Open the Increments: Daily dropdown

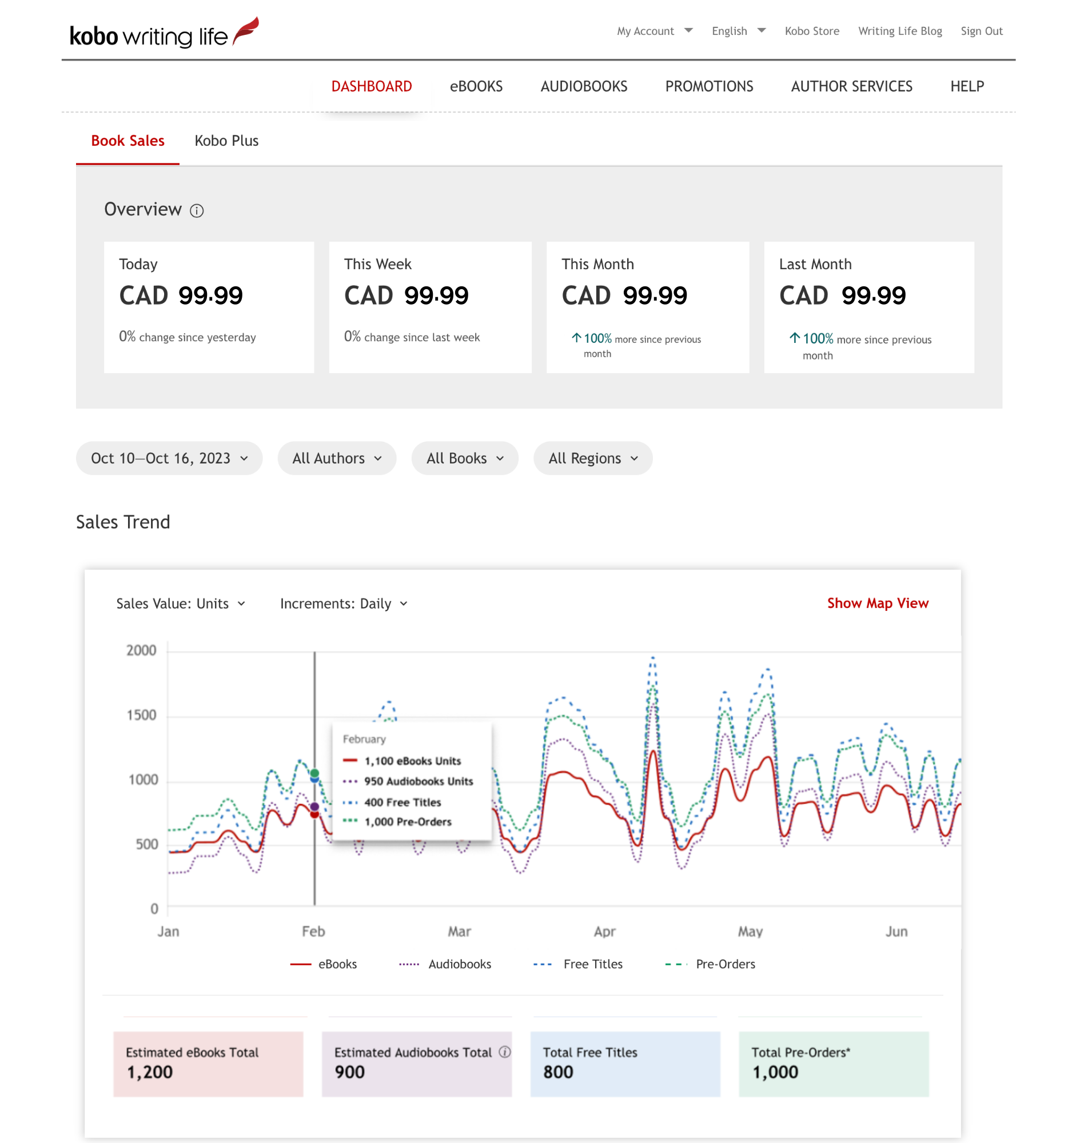pyautogui.click(x=344, y=603)
